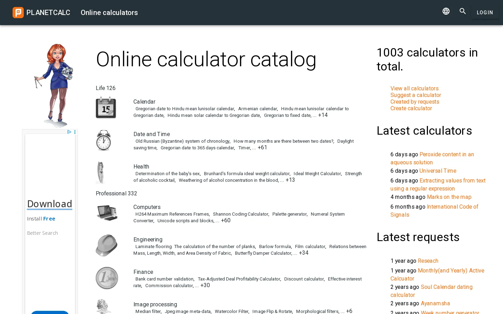Open Create calculator link
503x314 pixels.
click(x=411, y=108)
